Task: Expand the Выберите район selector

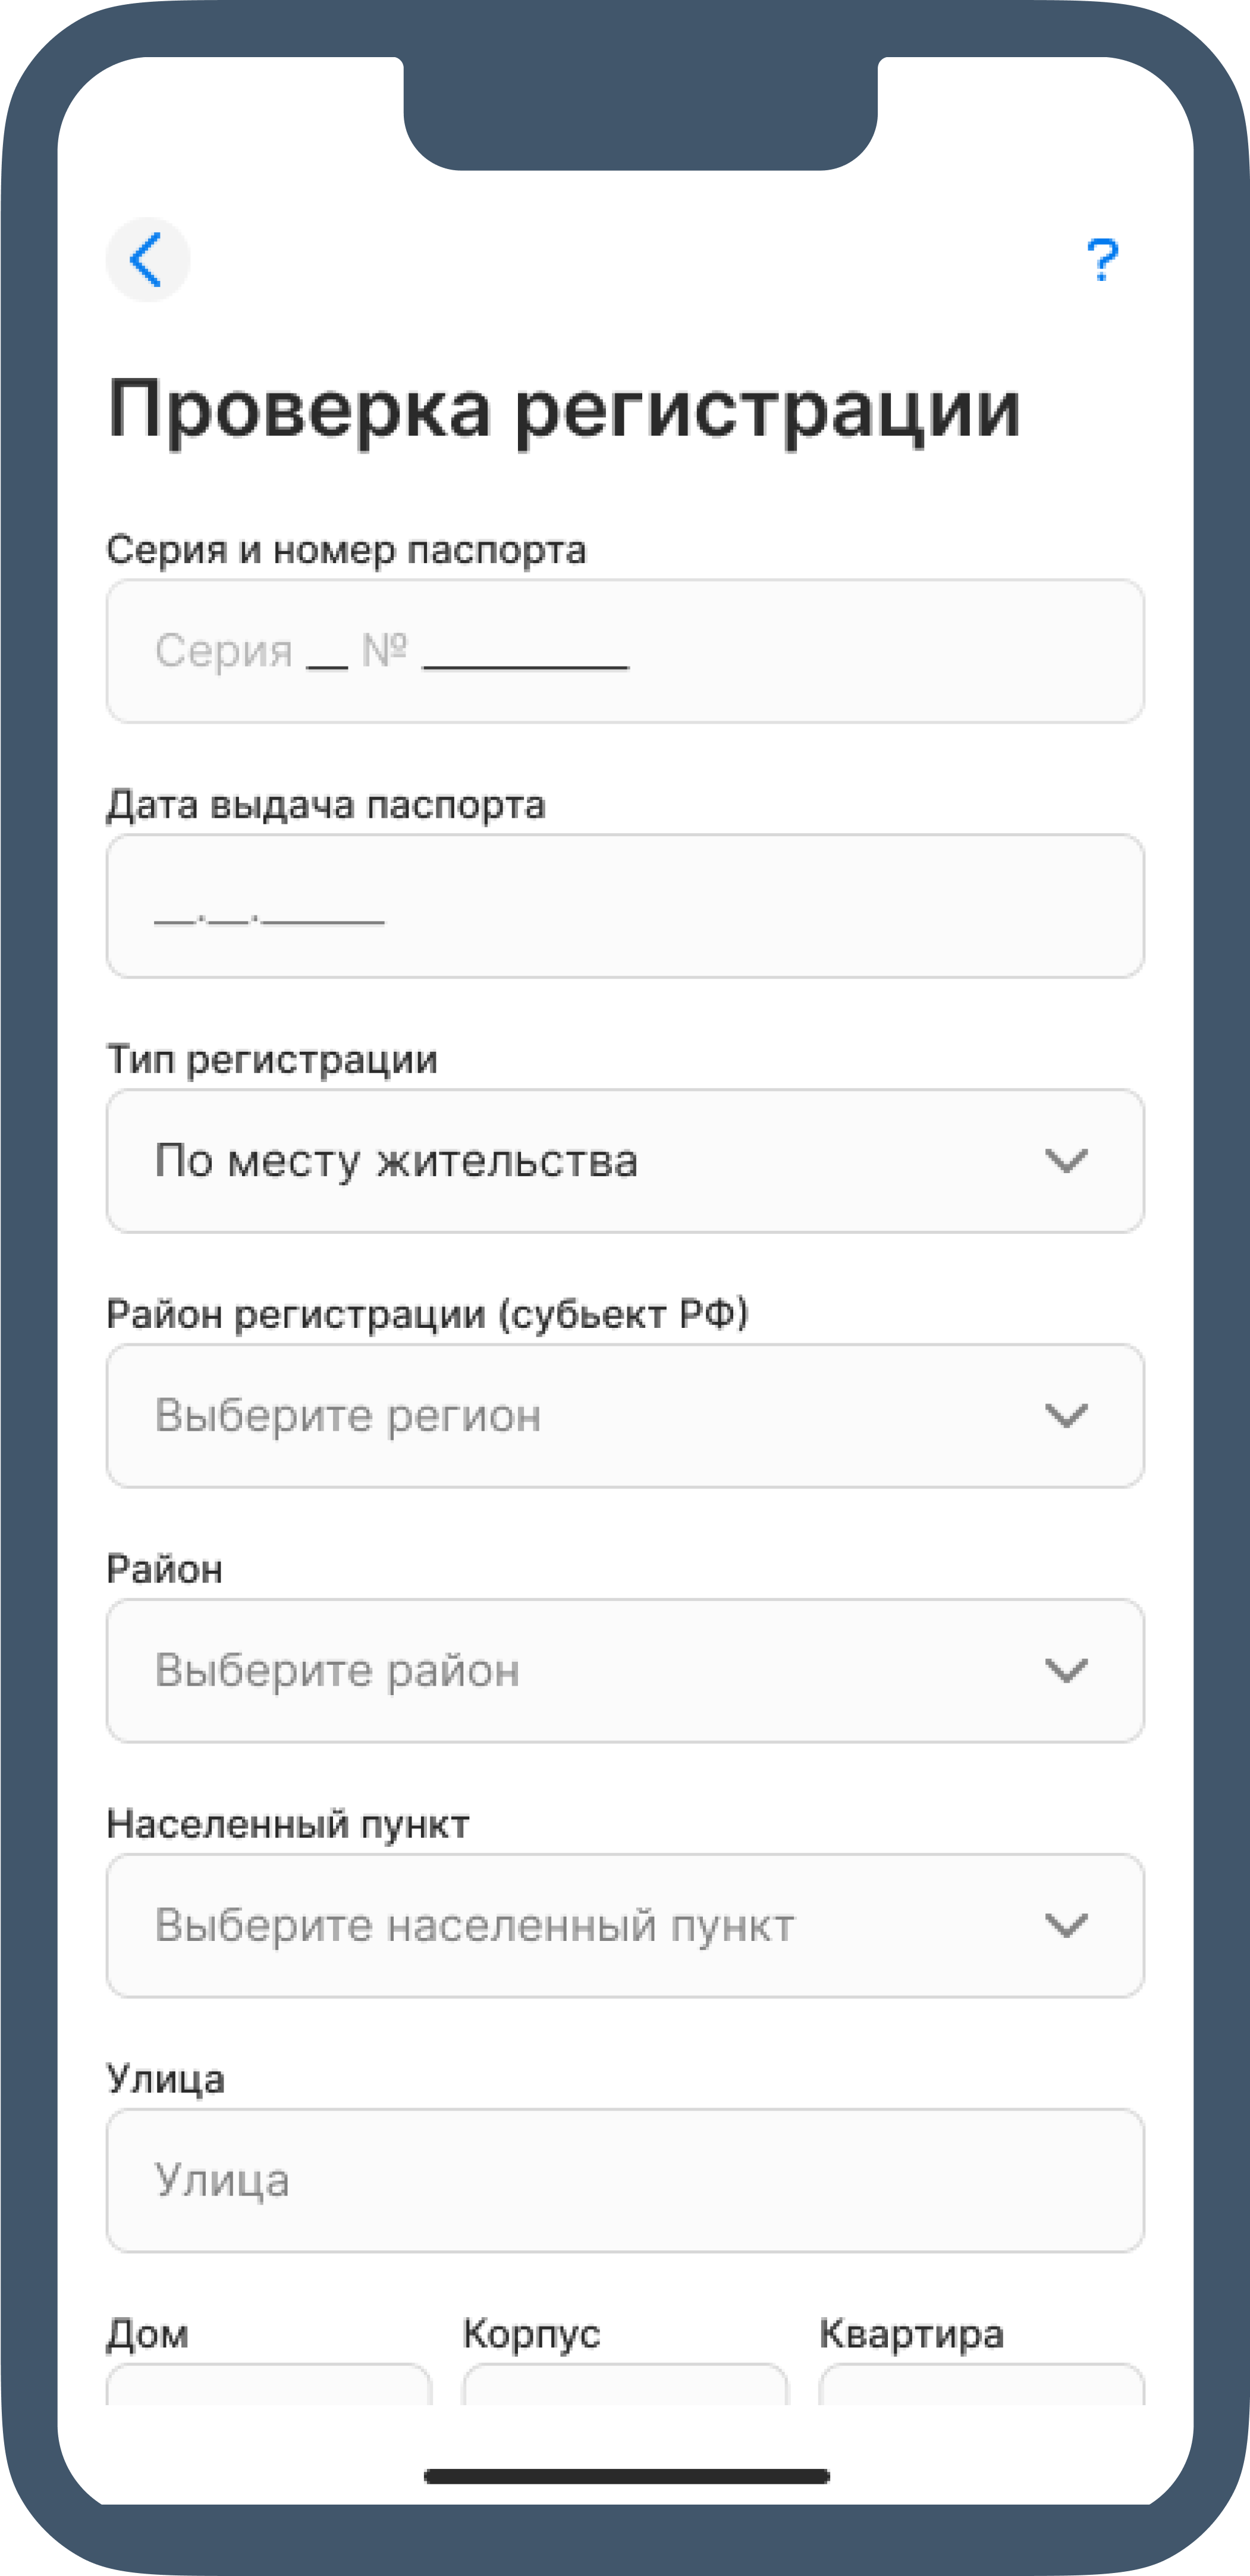Action: click(626, 1671)
